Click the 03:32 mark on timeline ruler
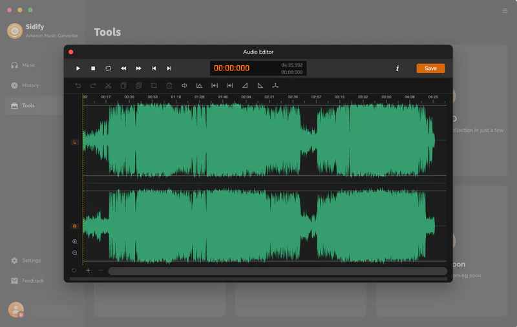Screen dimensions: 517x327 click(x=363, y=97)
